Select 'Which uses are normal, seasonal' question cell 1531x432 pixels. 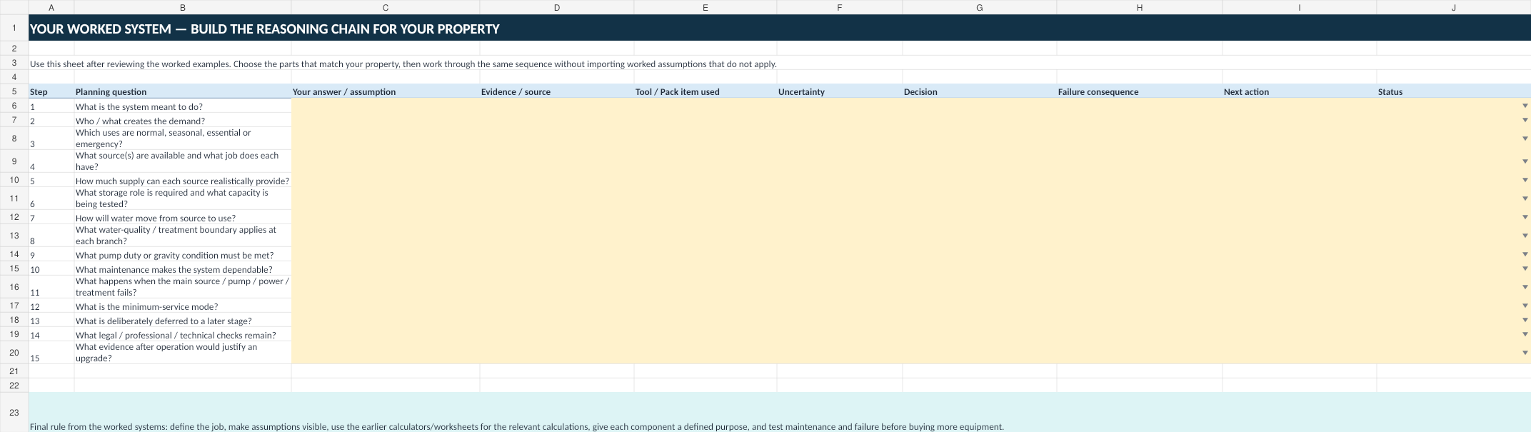[183, 139]
